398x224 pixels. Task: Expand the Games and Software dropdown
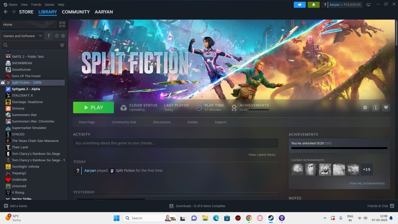coord(22,36)
